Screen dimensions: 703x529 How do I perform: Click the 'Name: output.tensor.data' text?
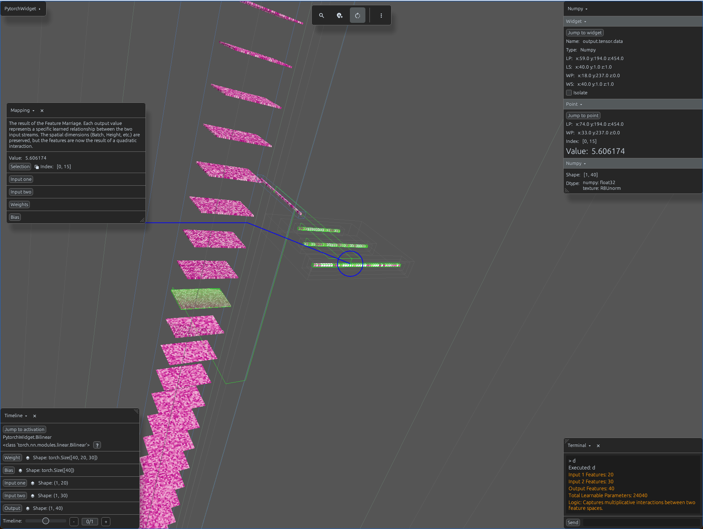pos(594,41)
